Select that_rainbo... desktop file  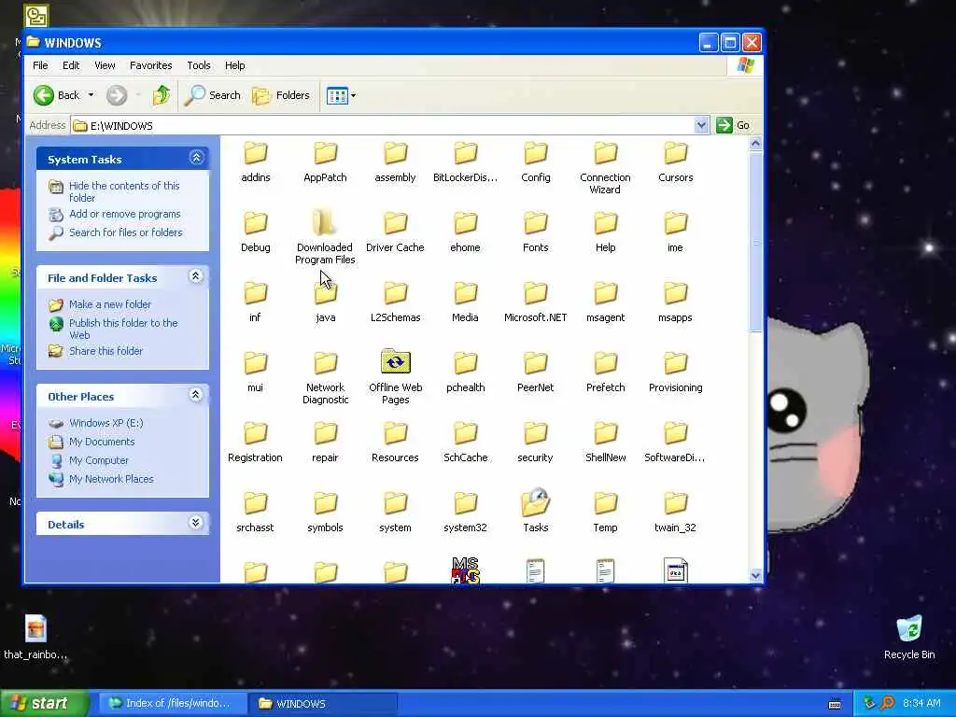[x=35, y=638]
